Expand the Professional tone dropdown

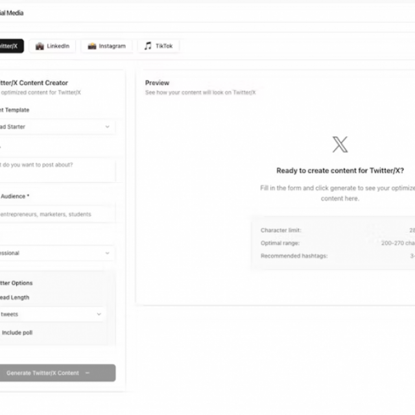pos(57,253)
